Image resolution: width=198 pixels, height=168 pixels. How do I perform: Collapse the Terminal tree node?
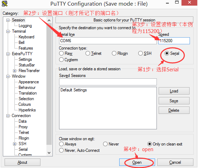[8, 31]
